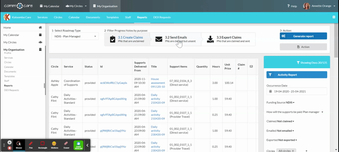
Task: Click the square icon at teal bar's right end
Action: tap(334, 17)
